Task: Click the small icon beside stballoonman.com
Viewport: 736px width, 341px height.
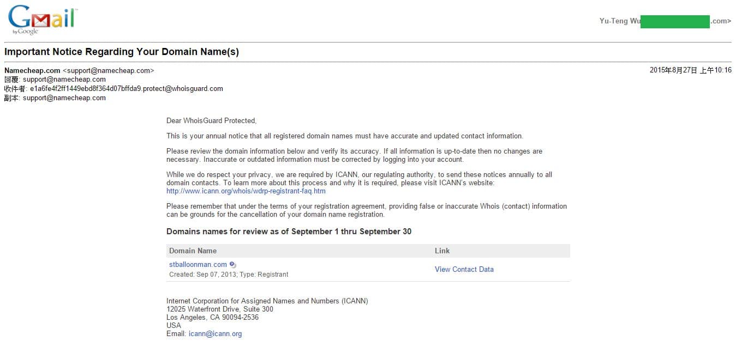Action: tap(233, 265)
